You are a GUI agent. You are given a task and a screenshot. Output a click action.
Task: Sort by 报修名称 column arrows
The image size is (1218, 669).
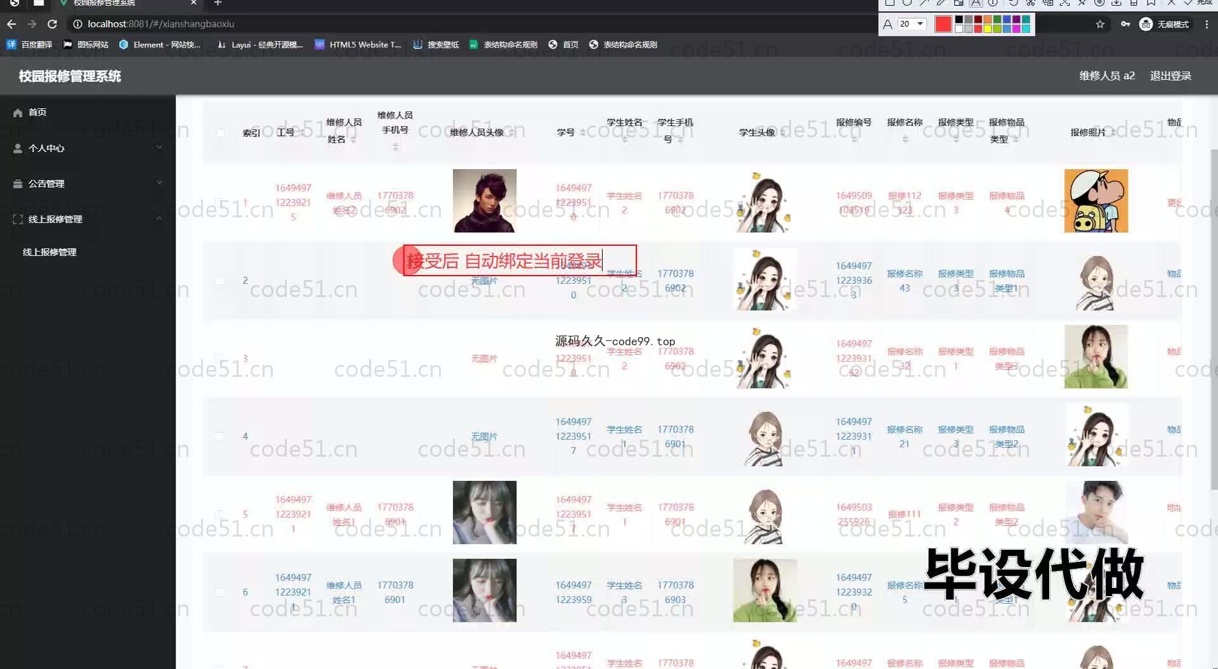tap(905, 139)
